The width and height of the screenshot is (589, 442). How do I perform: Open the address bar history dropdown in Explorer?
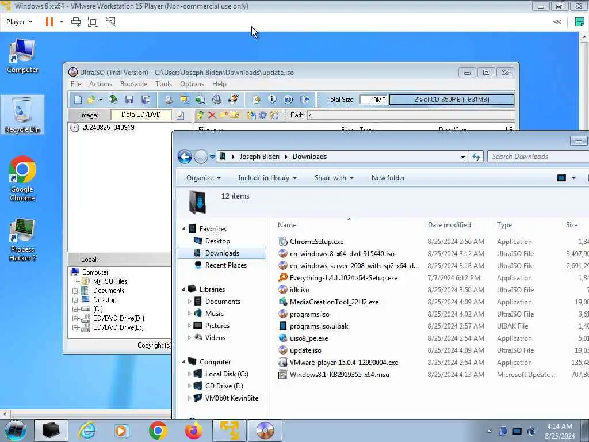click(x=463, y=157)
